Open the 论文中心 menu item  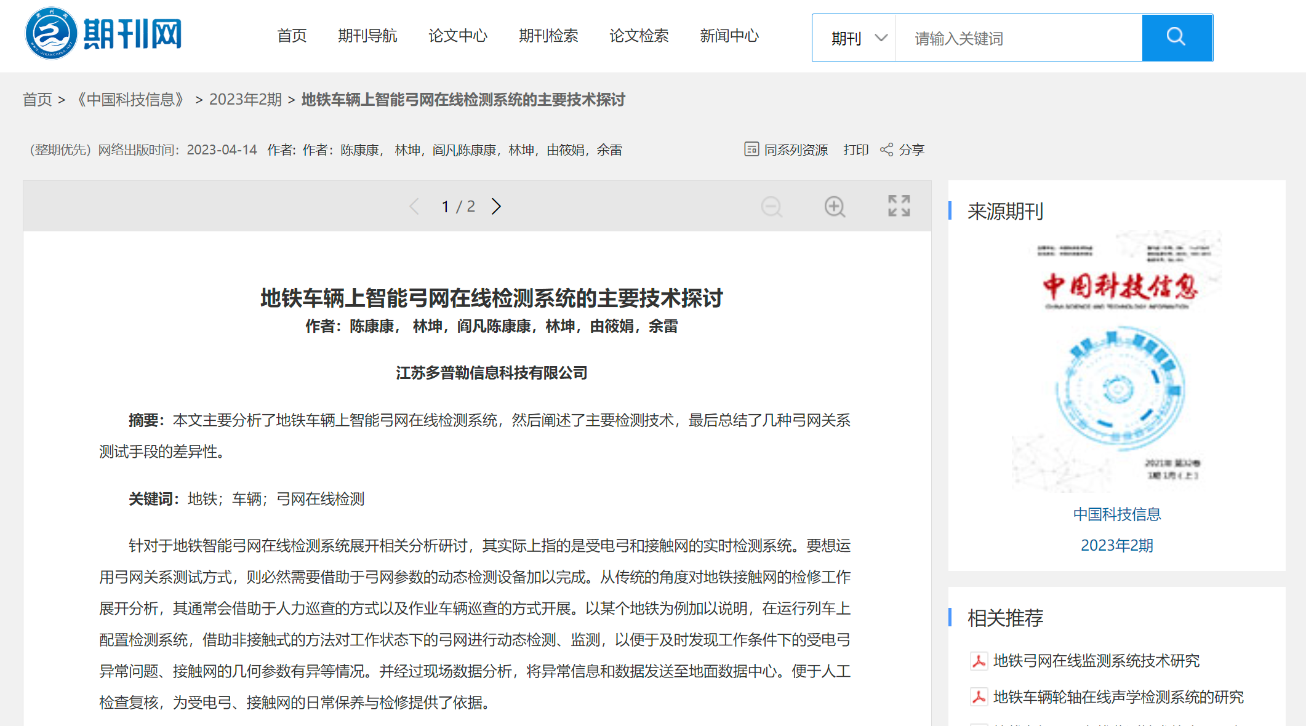458,36
